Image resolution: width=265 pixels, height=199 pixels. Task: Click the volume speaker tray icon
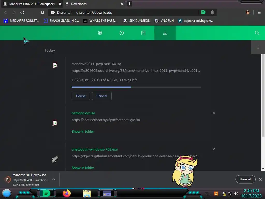[236, 193]
